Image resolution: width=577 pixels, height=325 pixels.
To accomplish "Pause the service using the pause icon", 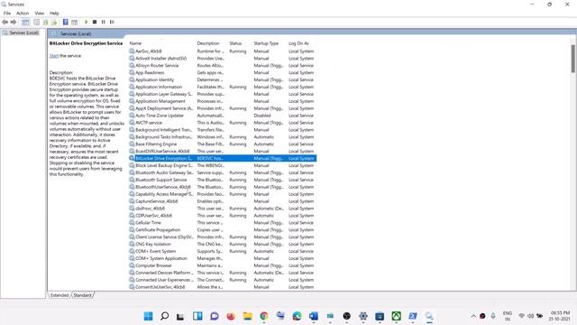I will (x=104, y=22).
